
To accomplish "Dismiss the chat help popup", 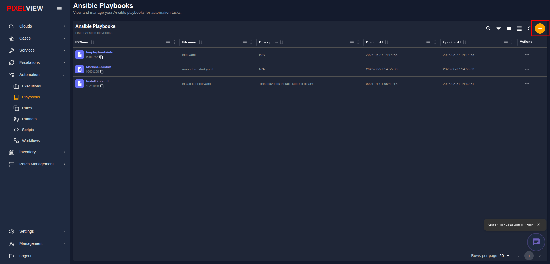I will point(538,225).
